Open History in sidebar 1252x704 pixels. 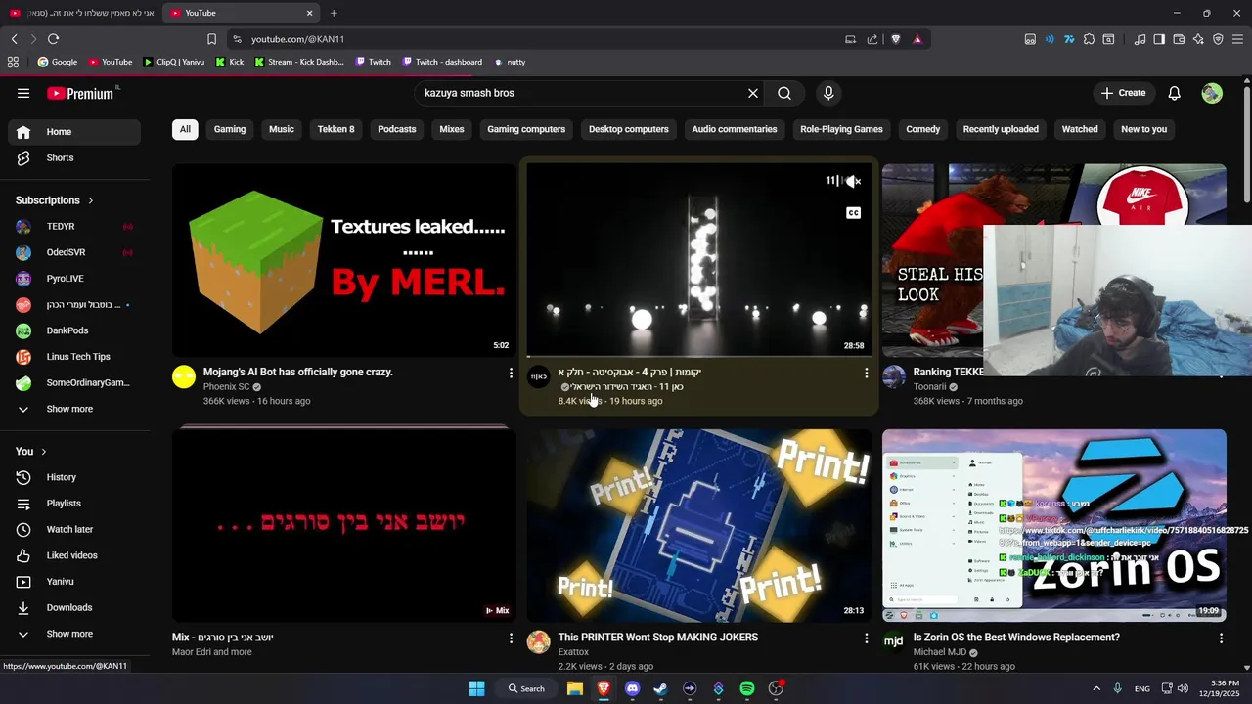74,477
